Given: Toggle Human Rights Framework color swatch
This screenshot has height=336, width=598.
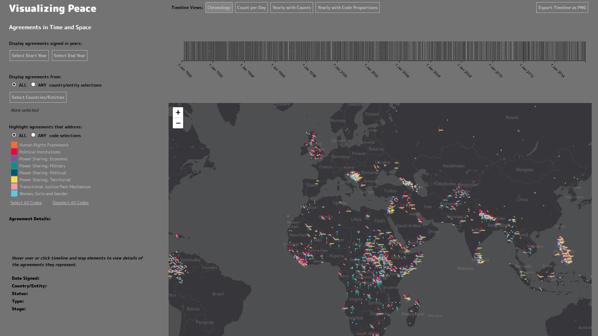Looking at the screenshot, I should tap(14, 145).
